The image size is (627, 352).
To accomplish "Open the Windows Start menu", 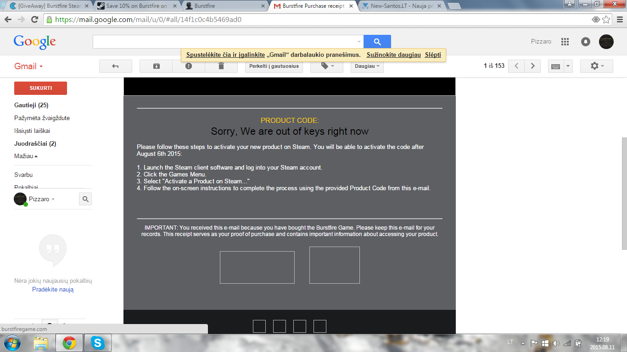I will click(x=12, y=342).
